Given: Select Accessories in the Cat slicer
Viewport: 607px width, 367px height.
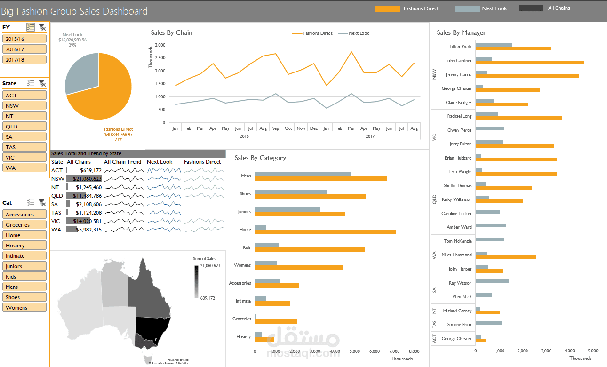Looking at the screenshot, I should (24, 214).
